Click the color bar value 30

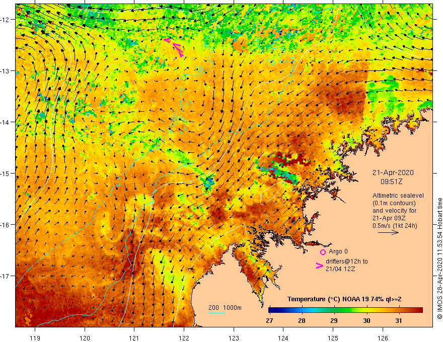point(366,320)
